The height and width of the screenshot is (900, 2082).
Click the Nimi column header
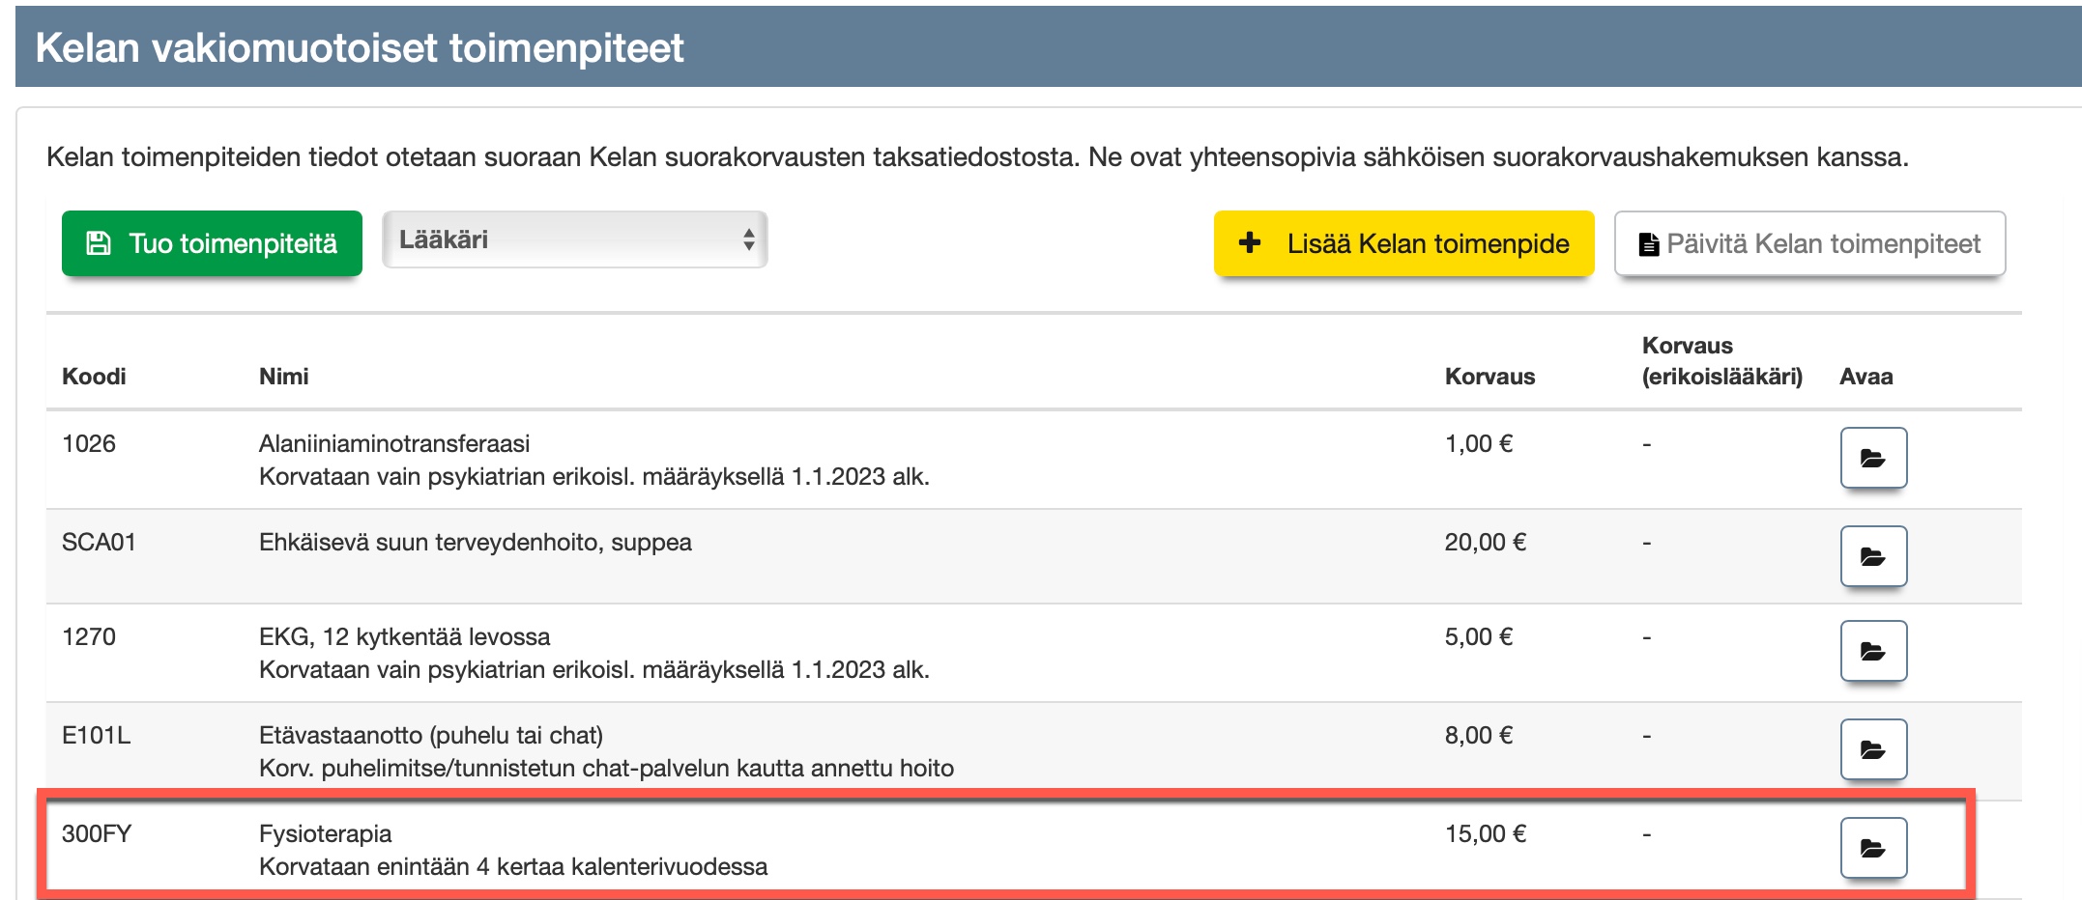(x=283, y=377)
